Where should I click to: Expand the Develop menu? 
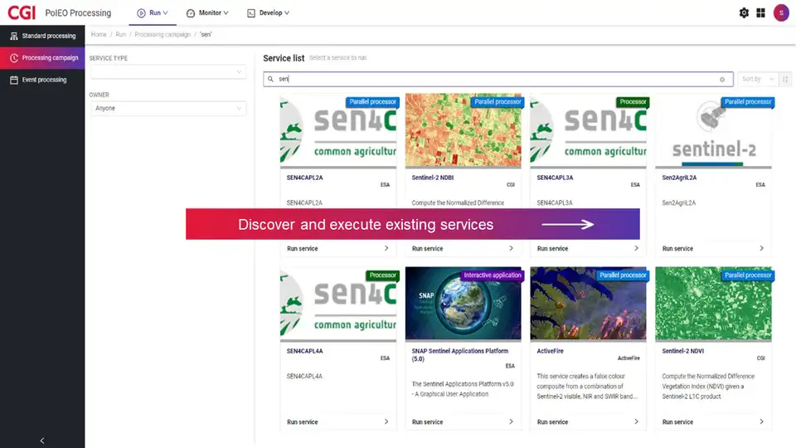pos(269,13)
